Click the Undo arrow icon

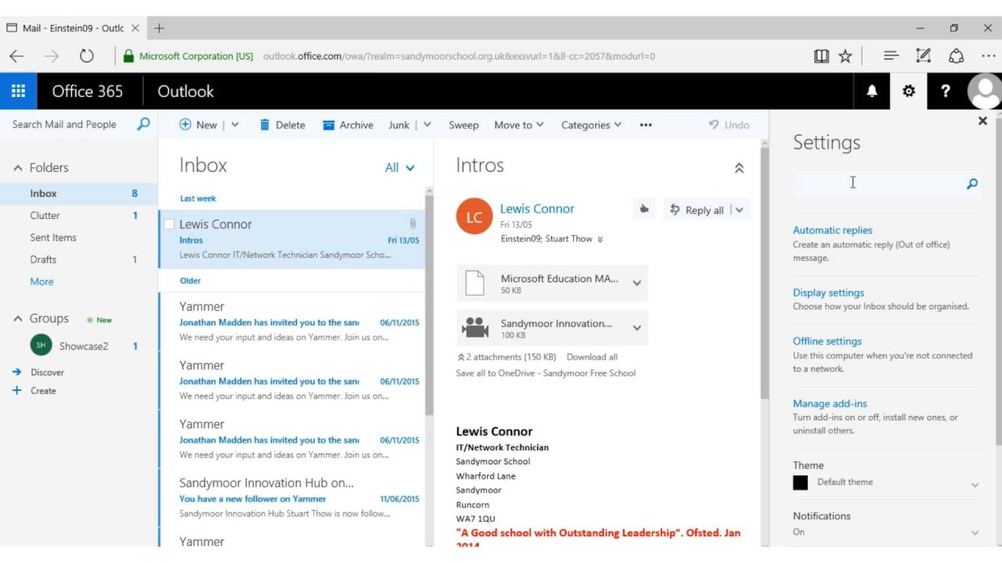pyautogui.click(x=714, y=124)
